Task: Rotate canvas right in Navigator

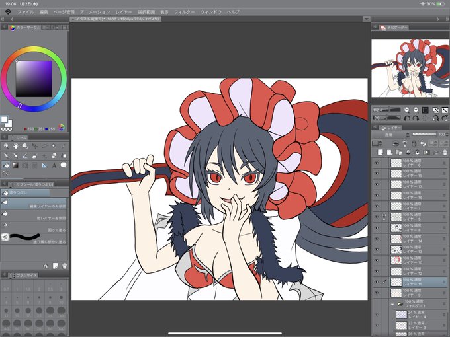Action: (x=416, y=118)
